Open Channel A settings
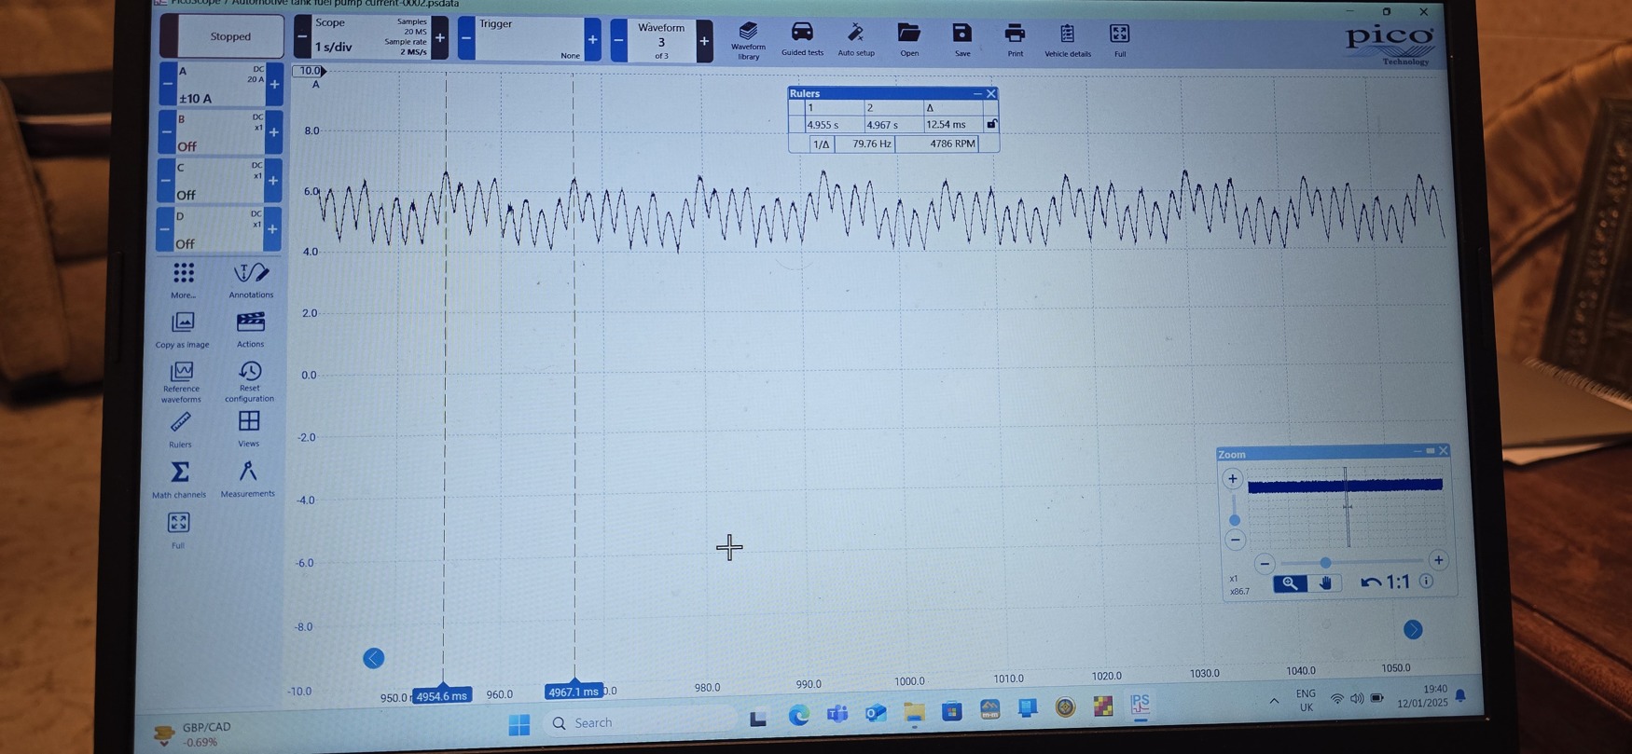Viewport: 1632px width, 754px height. (221, 84)
